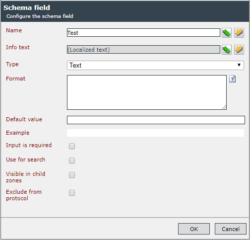Tick the Exclude from protocol checkbox
Image resolution: width=250 pixels, height=240 pixels.
72,193
